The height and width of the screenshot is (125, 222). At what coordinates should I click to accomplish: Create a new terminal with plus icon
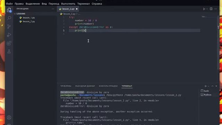pyautogui.click(x=205, y=86)
